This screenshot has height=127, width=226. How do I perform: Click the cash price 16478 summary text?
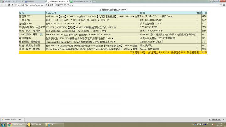(x=159, y=53)
